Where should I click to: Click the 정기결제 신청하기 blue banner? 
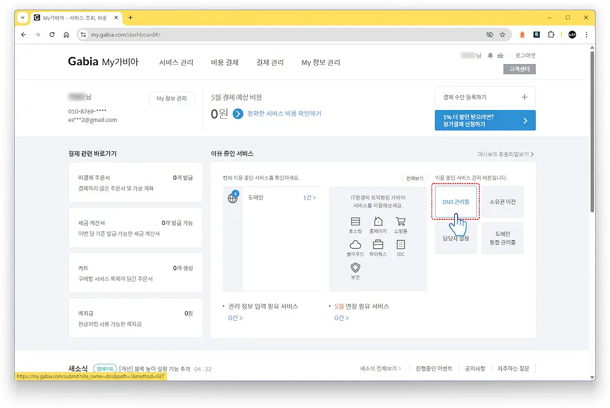tap(485, 120)
